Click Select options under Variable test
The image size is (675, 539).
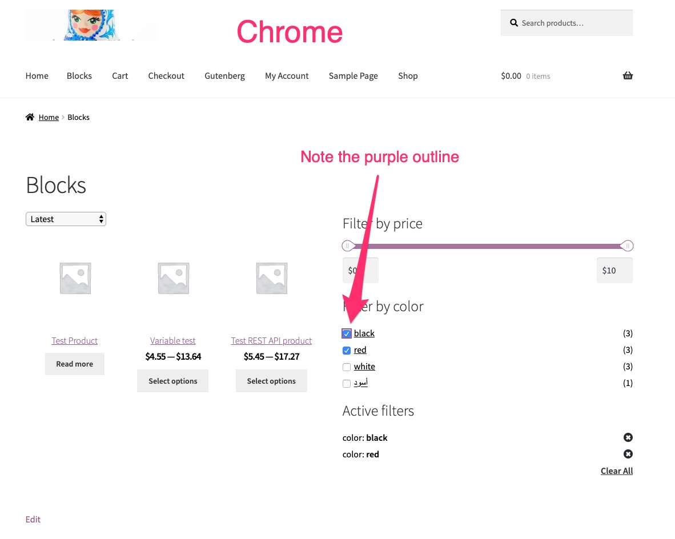click(172, 381)
